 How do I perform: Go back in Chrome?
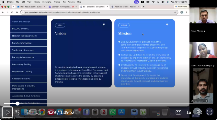pos(3,12)
